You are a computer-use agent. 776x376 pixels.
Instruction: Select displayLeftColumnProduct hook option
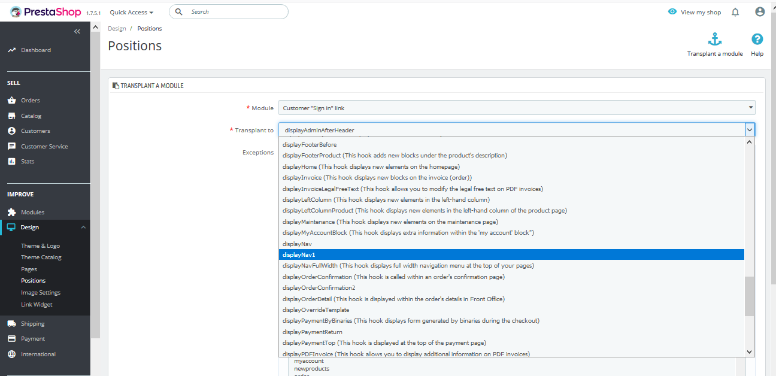pos(511,211)
